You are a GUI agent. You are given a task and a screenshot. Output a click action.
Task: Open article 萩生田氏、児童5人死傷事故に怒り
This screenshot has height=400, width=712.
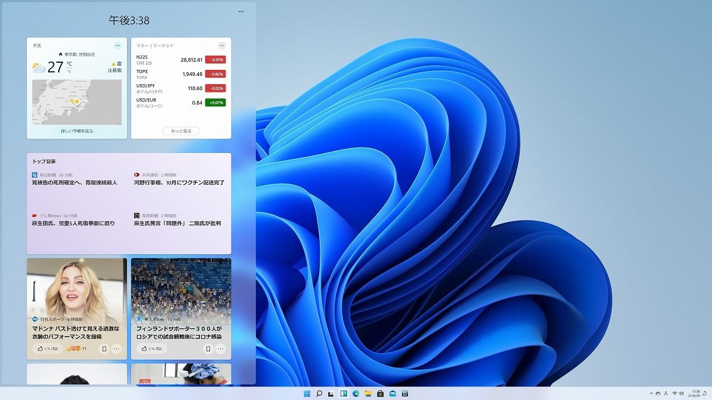click(74, 223)
